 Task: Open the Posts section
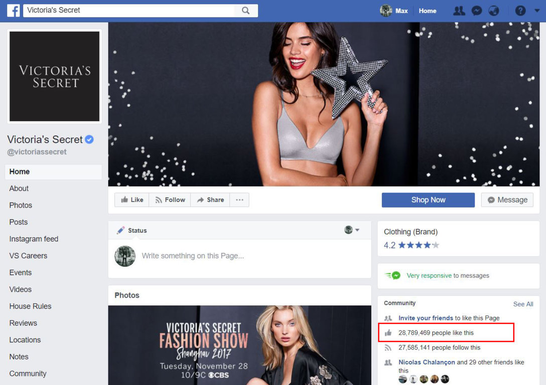tap(19, 222)
